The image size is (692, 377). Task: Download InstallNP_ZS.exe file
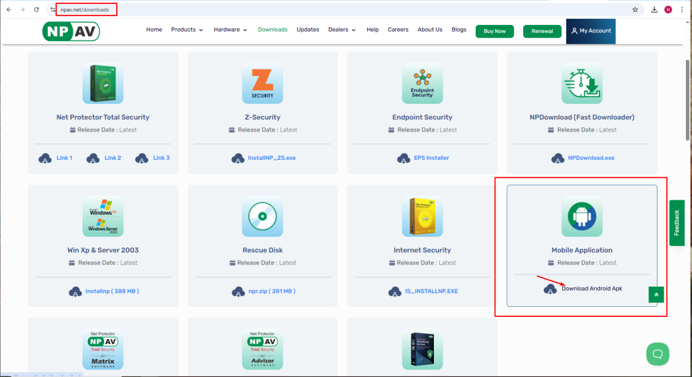pyautogui.click(x=270, y=158)
